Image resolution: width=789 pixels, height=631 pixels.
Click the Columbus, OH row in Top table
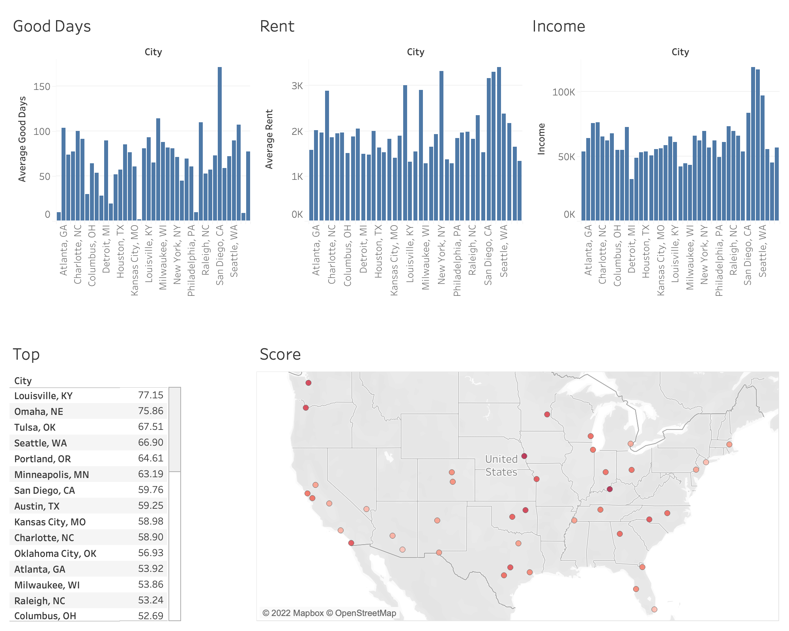point(45,616)
